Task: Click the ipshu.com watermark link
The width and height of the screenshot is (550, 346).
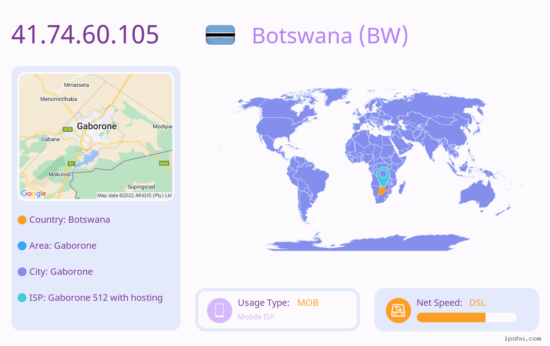Action: point(523,338)
